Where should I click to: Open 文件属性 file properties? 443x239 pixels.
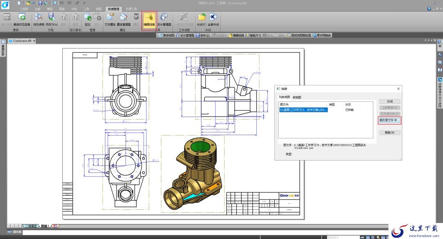(x=110, y=20)
